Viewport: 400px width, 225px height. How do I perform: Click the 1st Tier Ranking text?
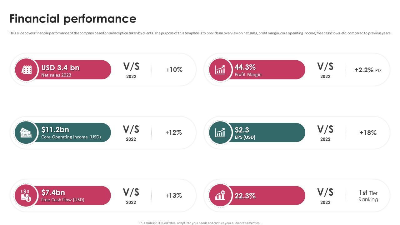coord(368,196)
